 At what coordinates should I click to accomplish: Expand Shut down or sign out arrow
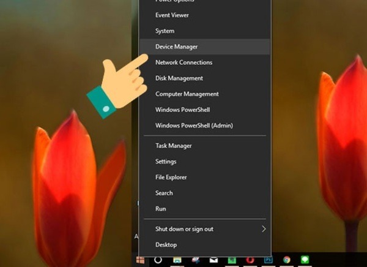point(264,229)
